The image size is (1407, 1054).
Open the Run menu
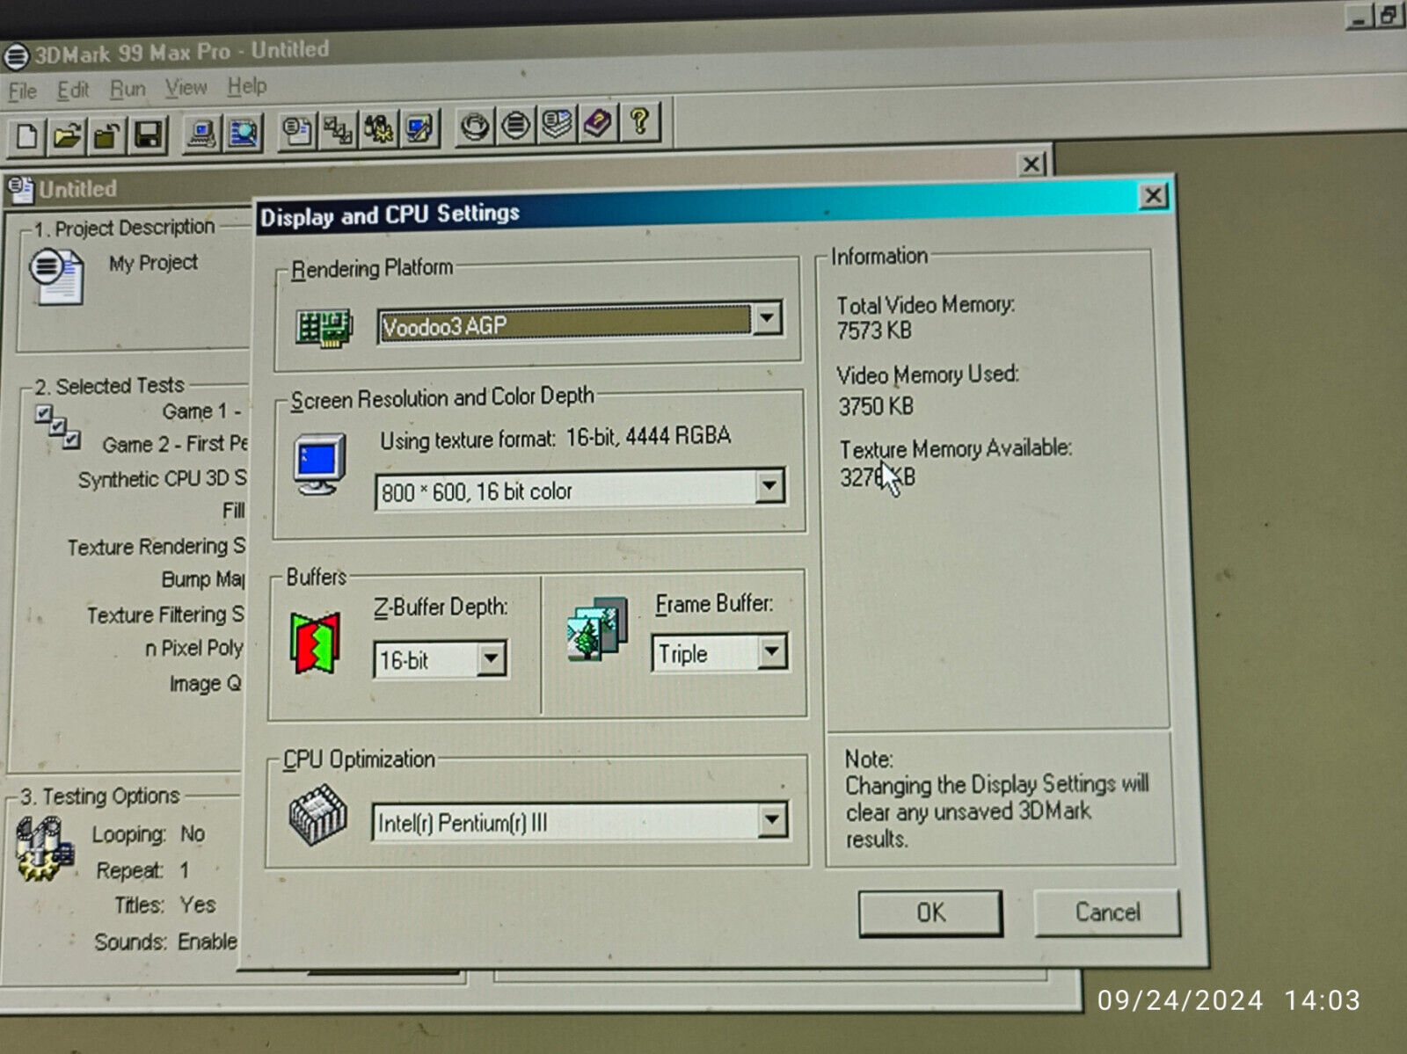pyautogui.click(x=128, y=90)
